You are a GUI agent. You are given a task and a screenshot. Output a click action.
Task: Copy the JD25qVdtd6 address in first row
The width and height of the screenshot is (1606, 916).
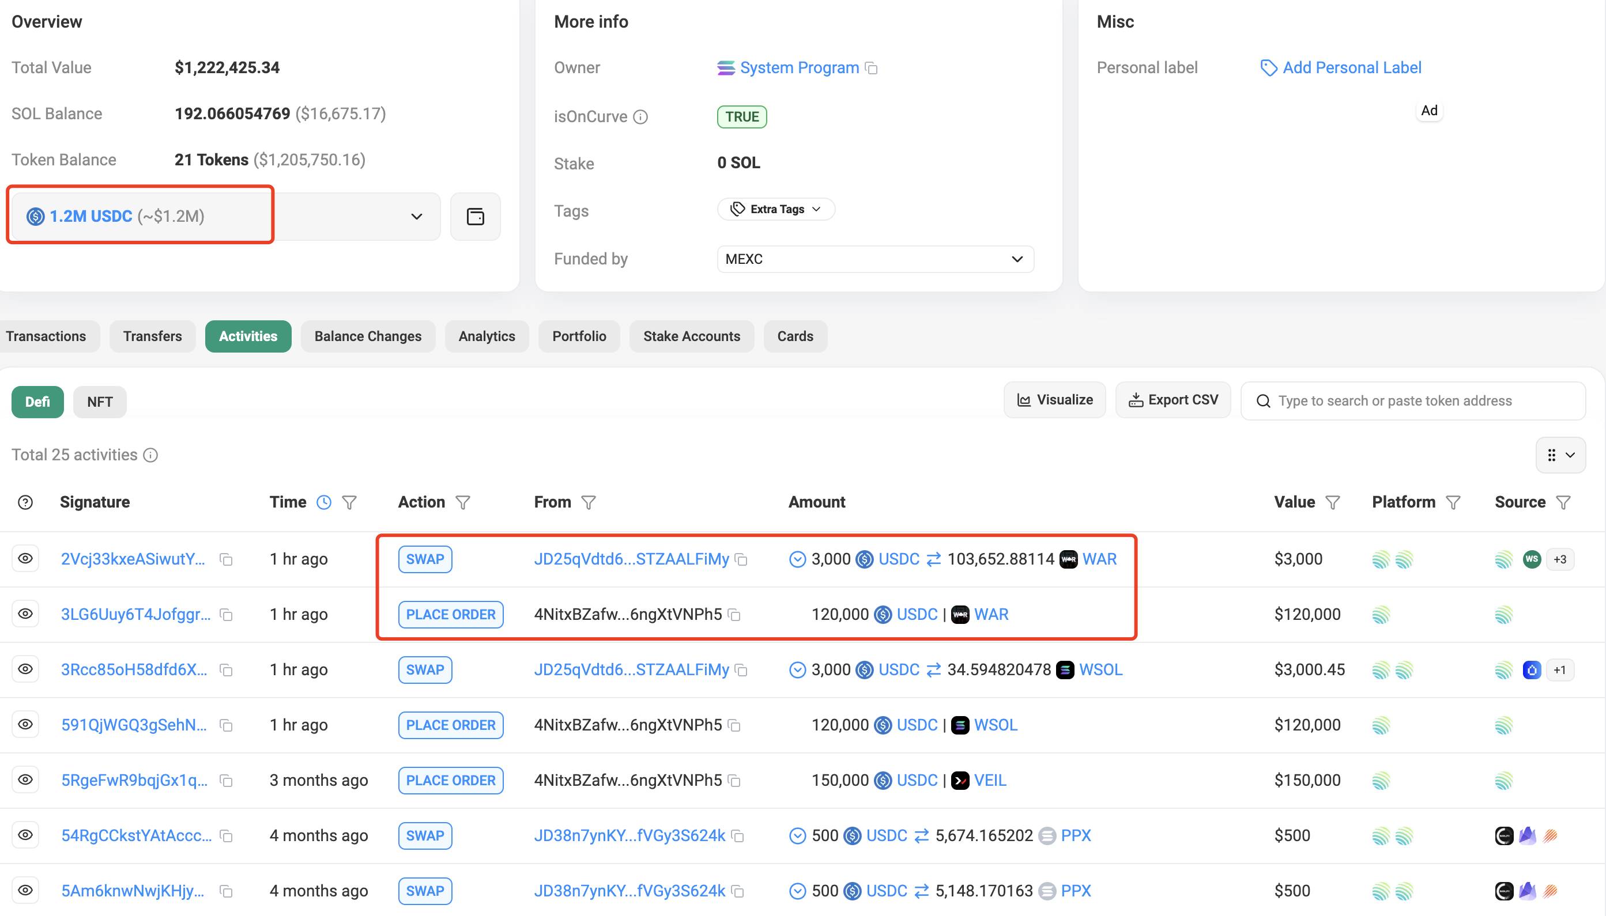pyautogui.click(x=742, y=559)
